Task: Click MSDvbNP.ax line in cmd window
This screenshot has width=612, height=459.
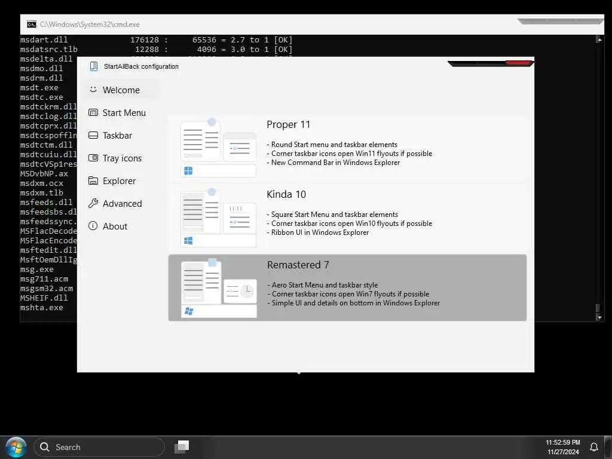Action: coord(44,173)
